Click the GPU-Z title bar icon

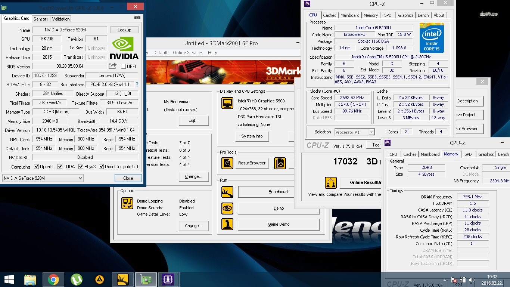tap(4, 7)
